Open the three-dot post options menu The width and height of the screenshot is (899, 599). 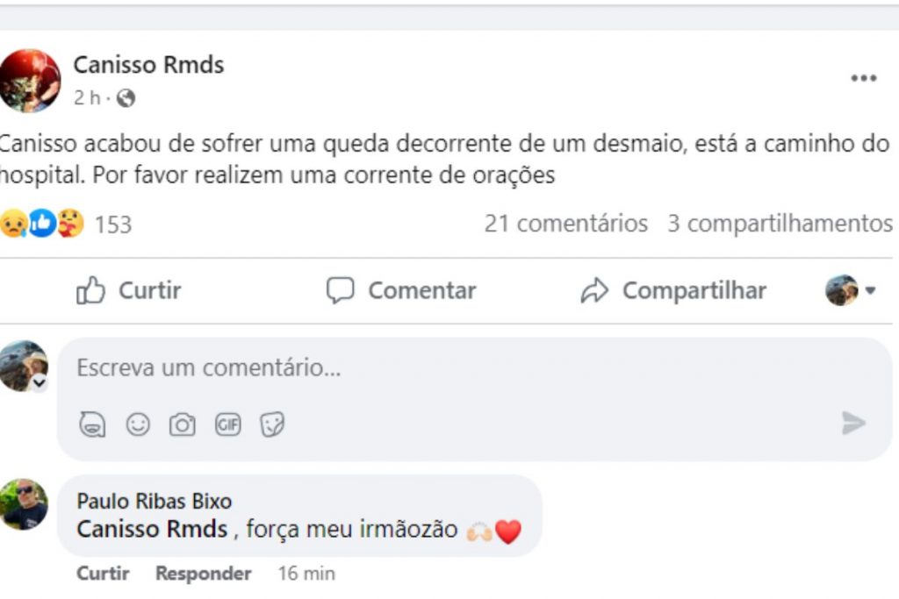[863, 79]
